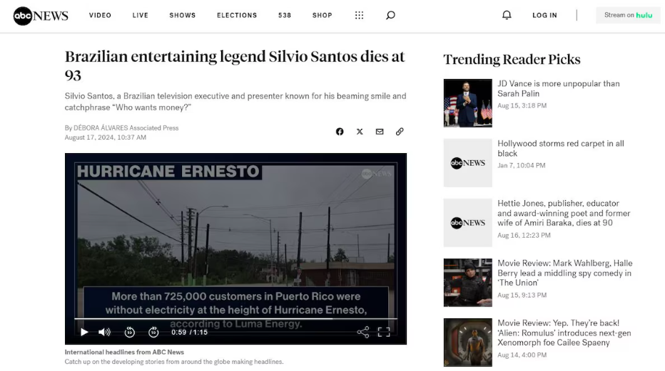The width and height of the screenshot is (665, 371).
Task: Read 'JD Vance is more unpopular than Sarah Palin'
Action: [559, 88]
